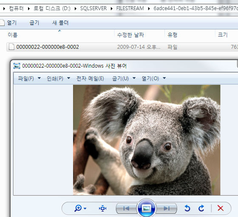Create a new folder with 새 폴더

pyautogui.click(x=60, y=23)
